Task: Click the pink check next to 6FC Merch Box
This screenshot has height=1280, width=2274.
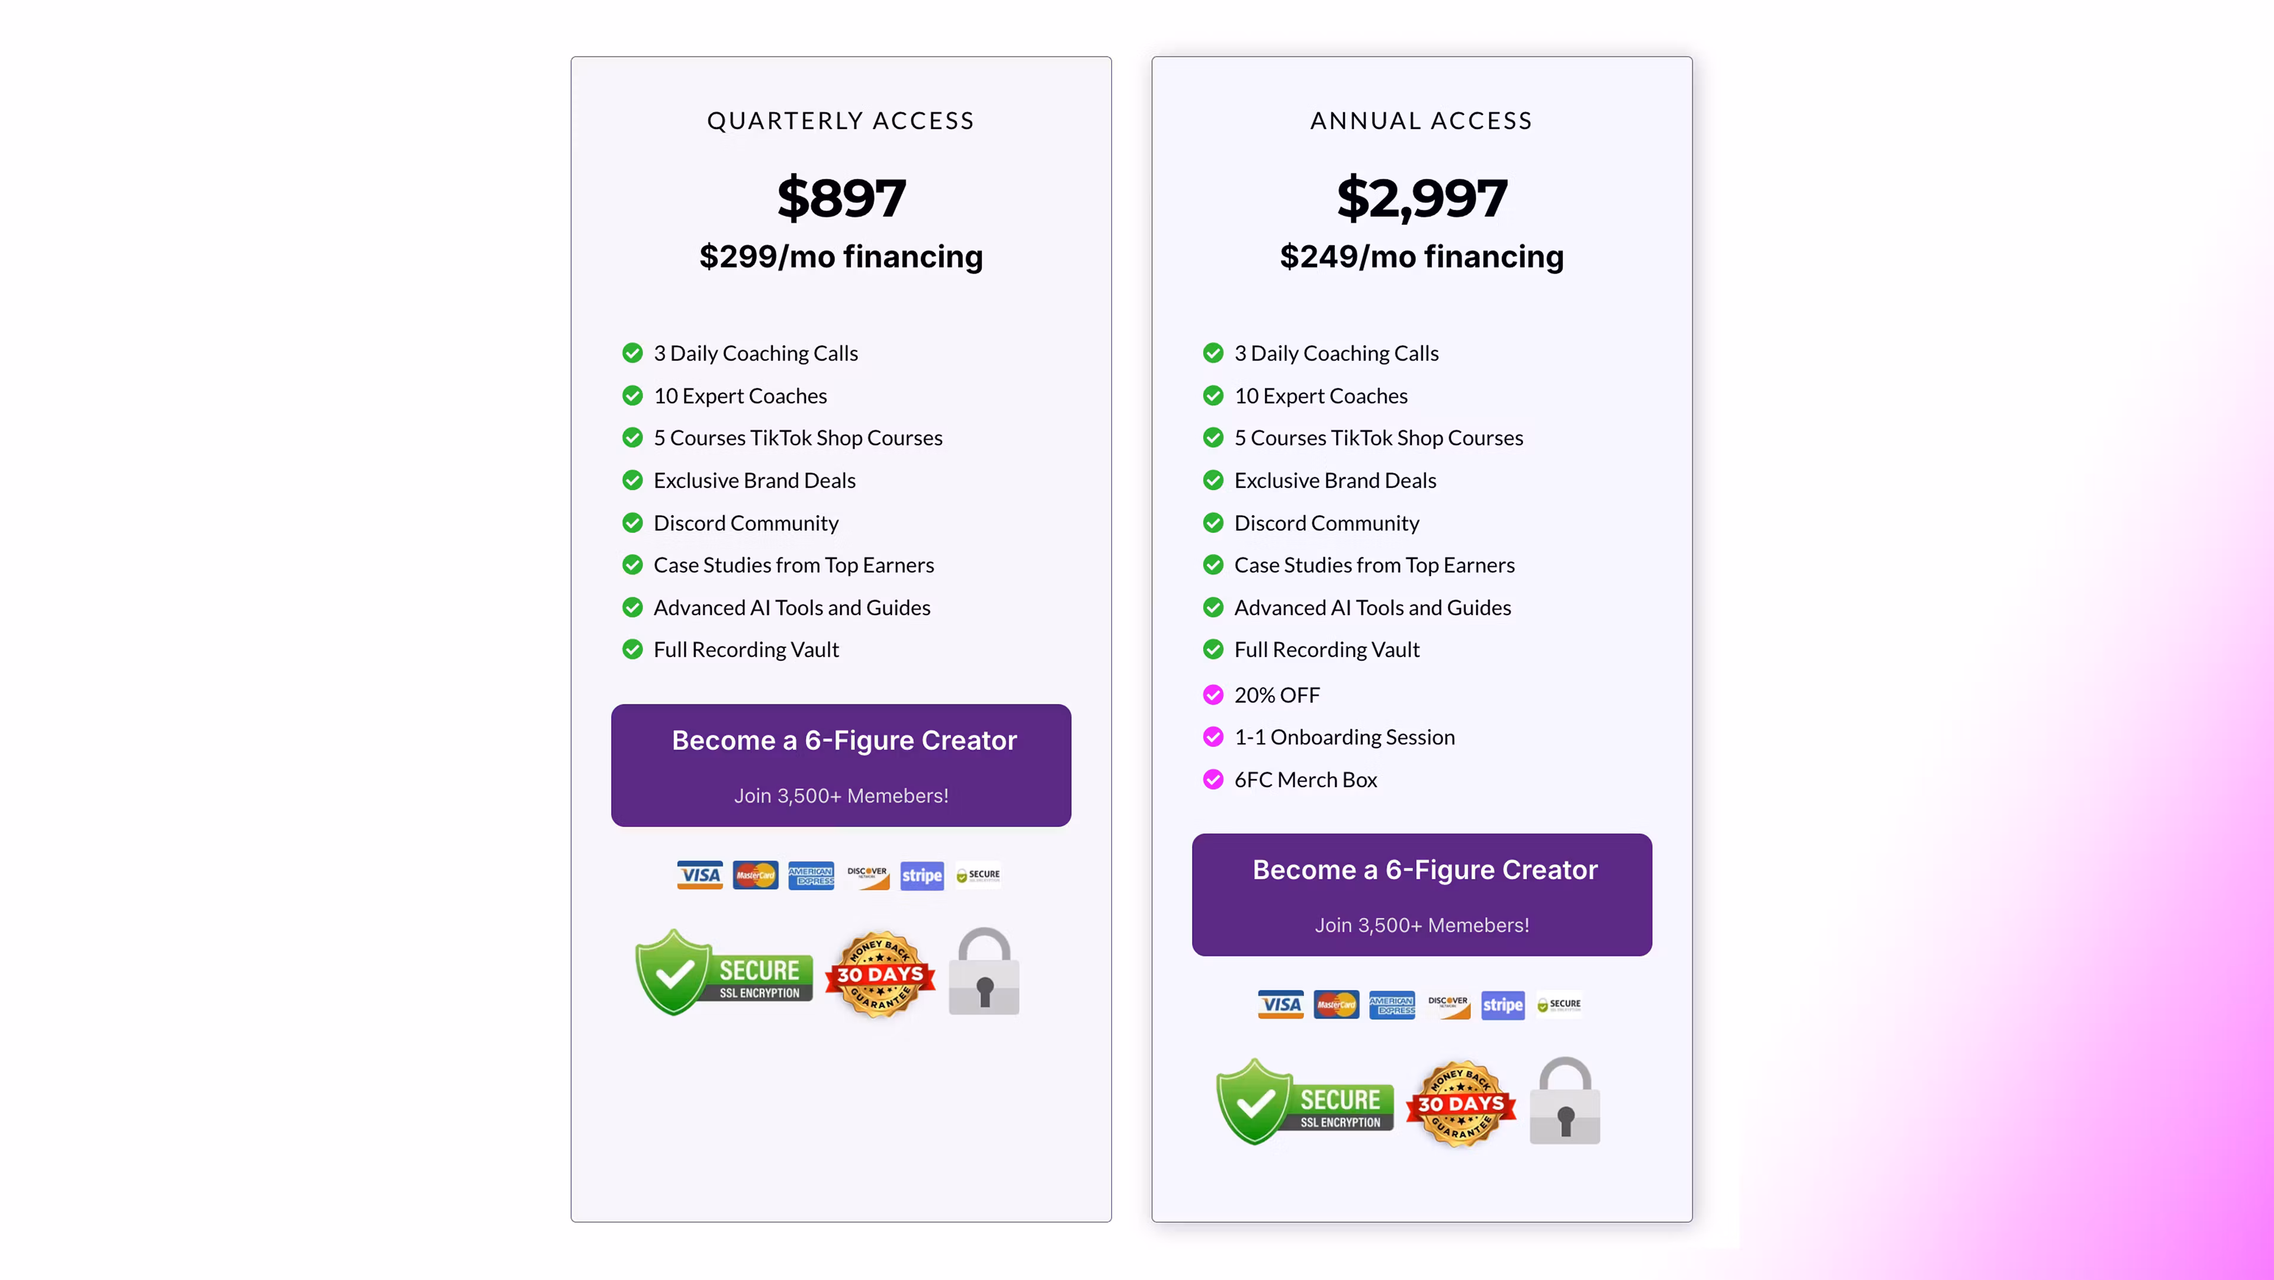Action: click(x=1213, y=780)
